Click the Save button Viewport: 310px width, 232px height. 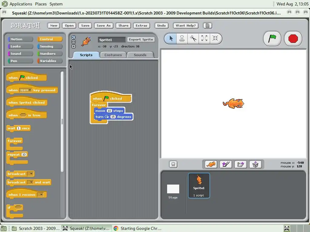click(x=85, y=26)
